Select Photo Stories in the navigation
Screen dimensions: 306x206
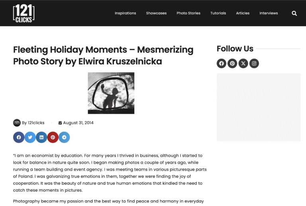coord(188,13)
